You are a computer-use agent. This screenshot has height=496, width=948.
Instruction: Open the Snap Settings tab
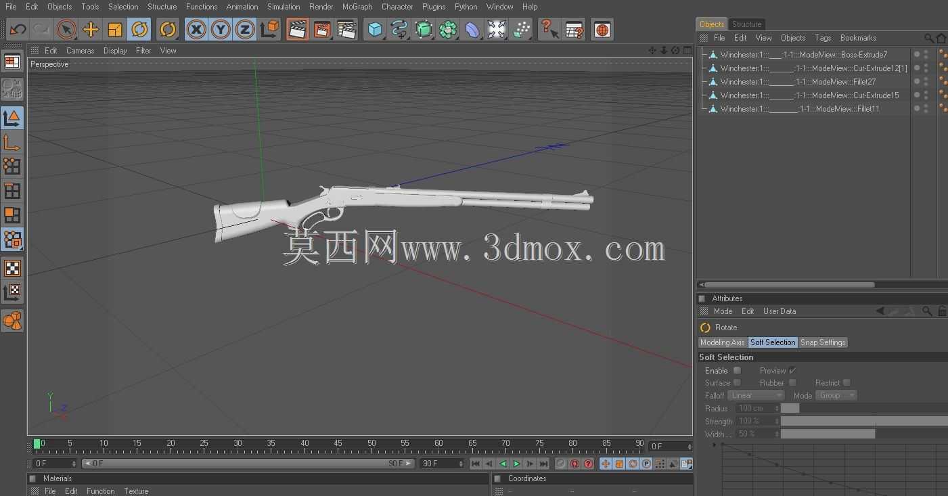823,342
